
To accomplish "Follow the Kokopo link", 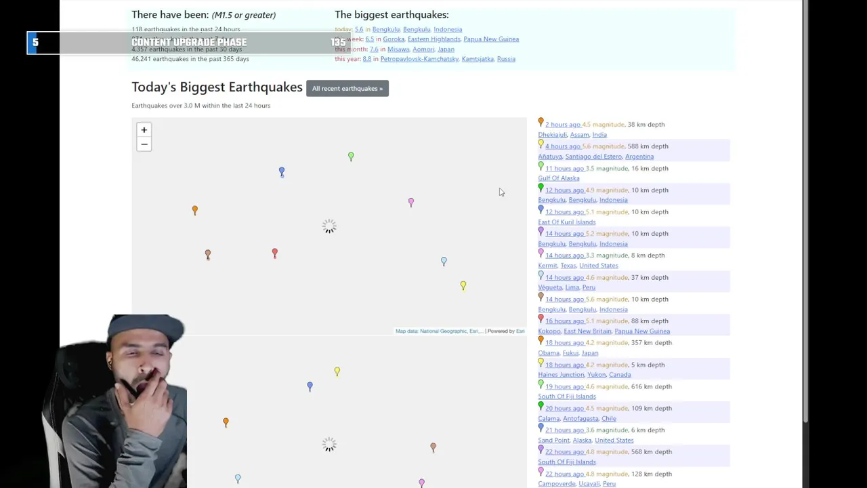I will pos(549,331).
